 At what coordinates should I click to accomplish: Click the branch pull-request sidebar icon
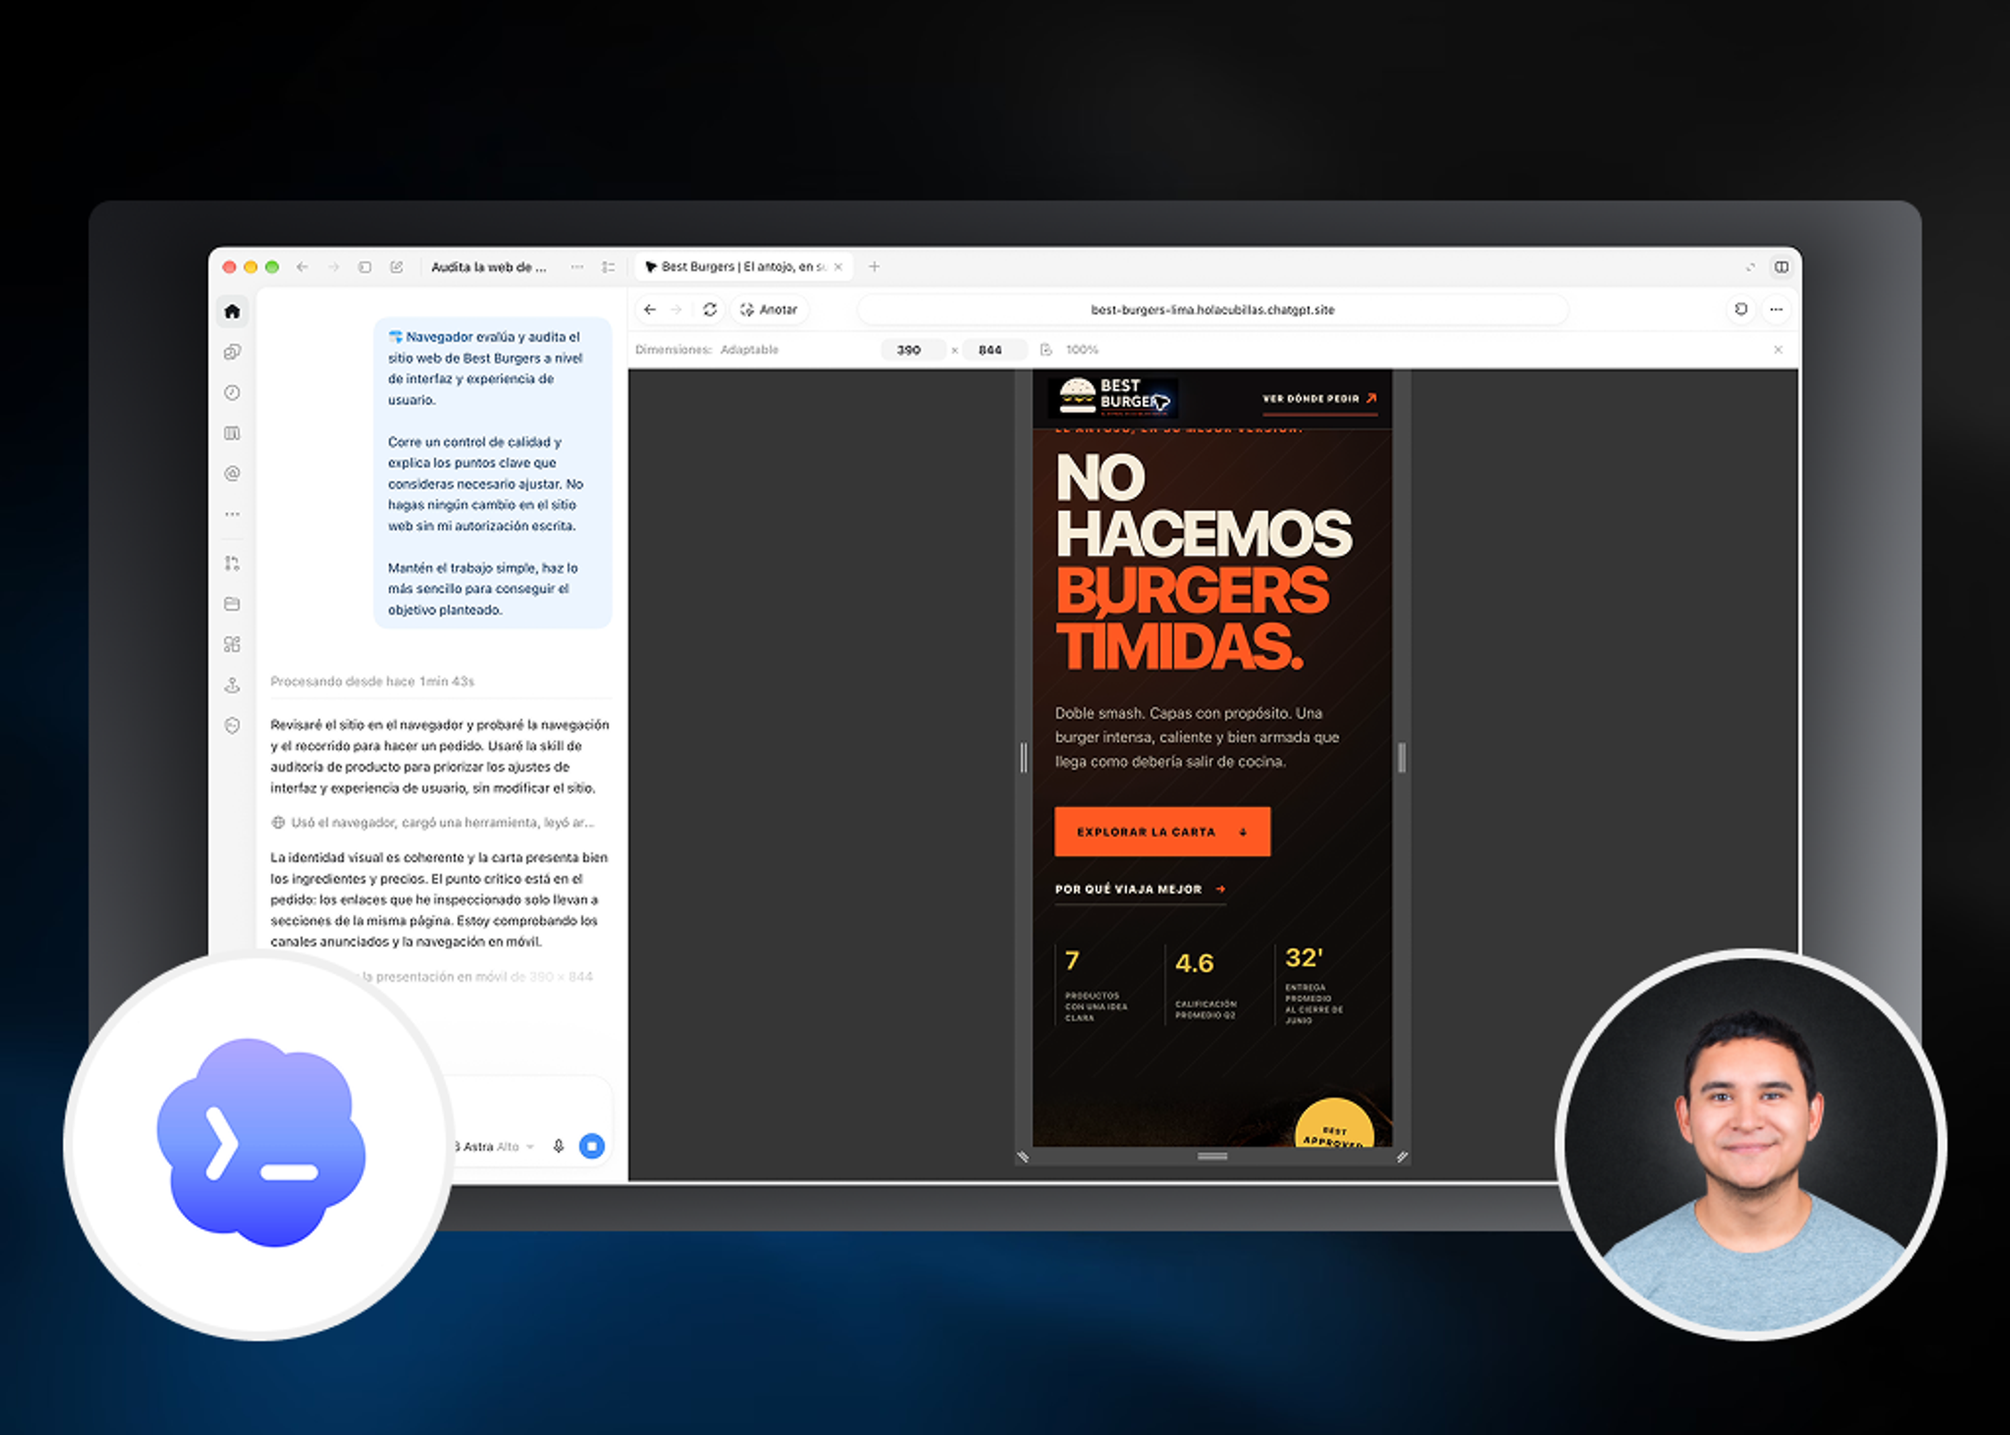click(232, 563)
